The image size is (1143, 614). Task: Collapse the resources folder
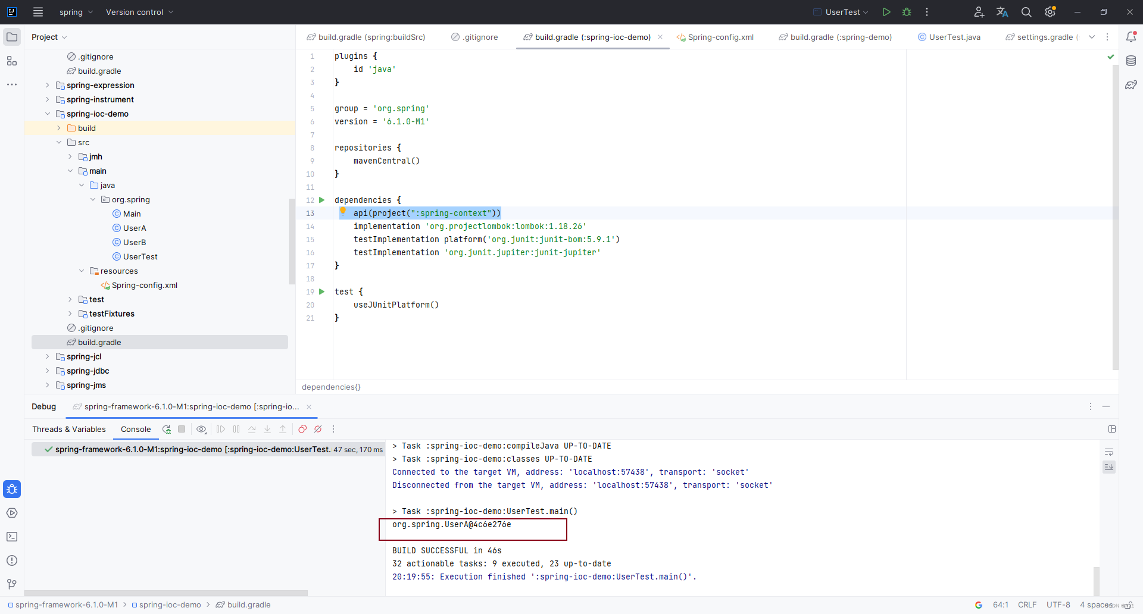coord(82,271)
